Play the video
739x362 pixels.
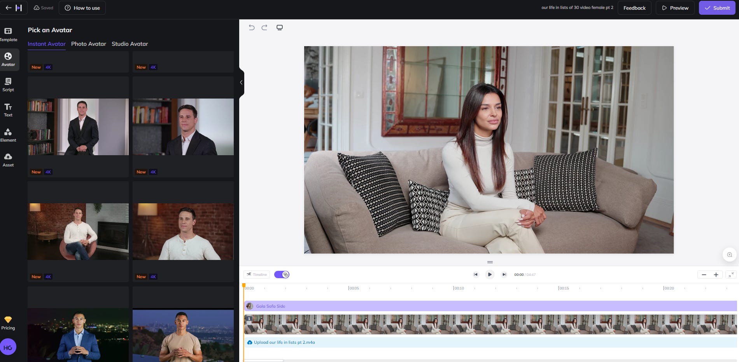tap(490, 274)
